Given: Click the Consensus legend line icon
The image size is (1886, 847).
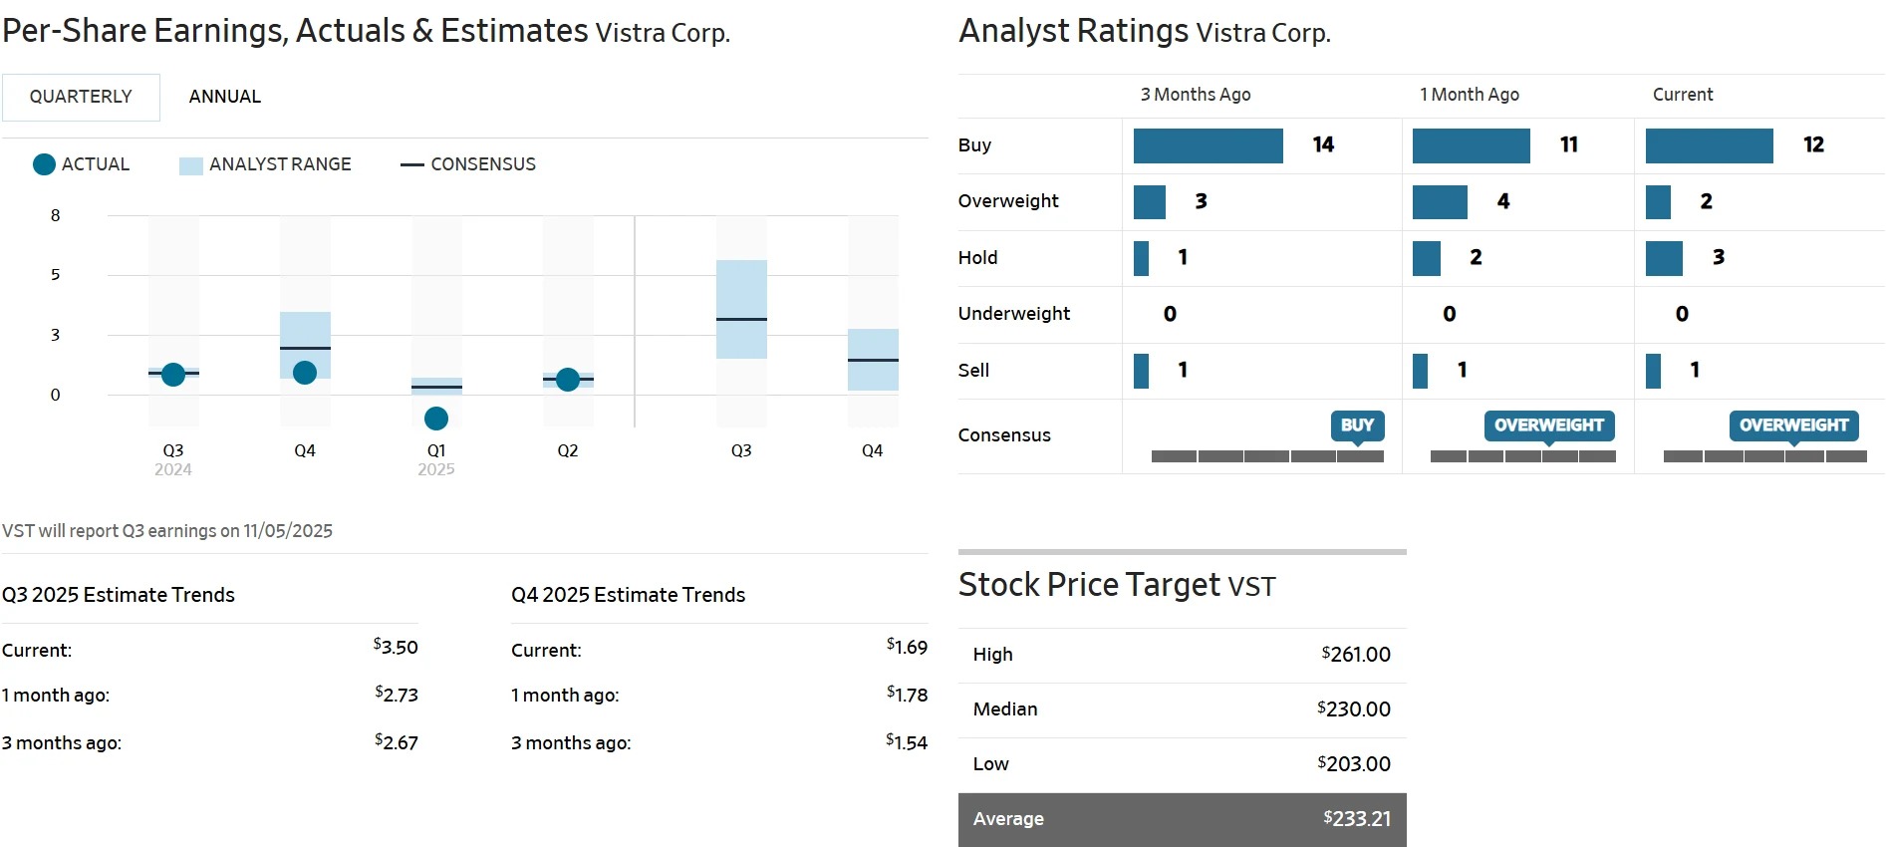Looking at the screenshot, I should point(411,164).
